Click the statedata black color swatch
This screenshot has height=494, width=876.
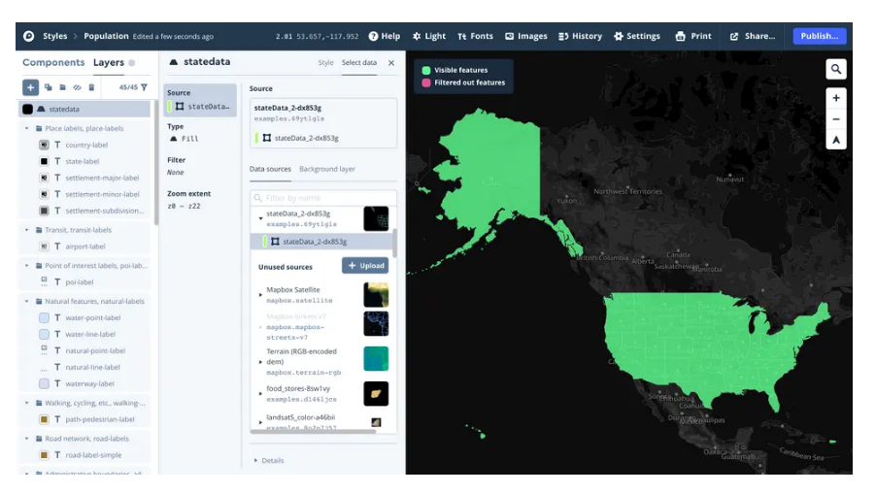pyautogui.click(x=27, y=110)
